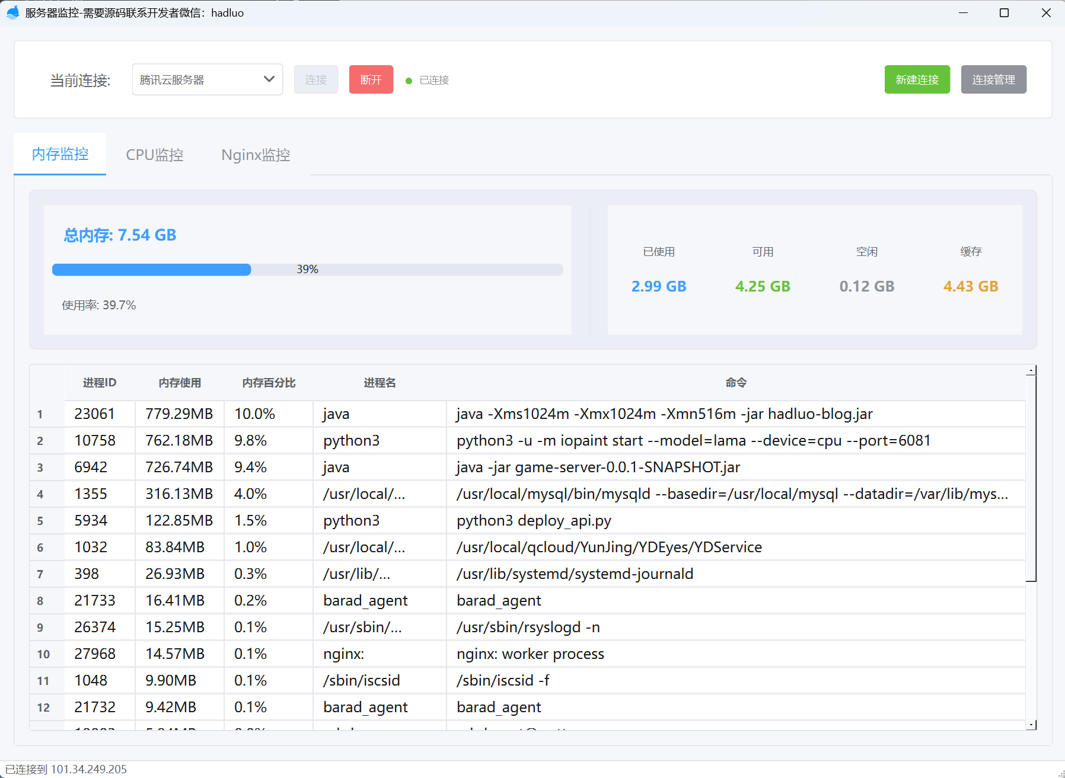Click the 断开 disconnect button
This screenshot has height=778, width=1065.
371,79
